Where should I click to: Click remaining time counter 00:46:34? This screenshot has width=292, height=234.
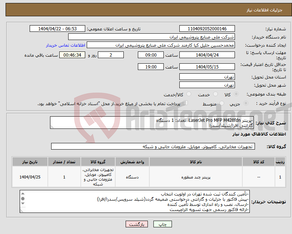pyautogui.click(x=72, y=55)
